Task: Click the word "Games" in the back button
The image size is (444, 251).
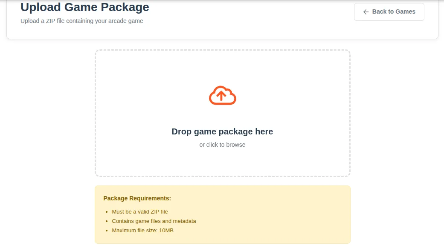Action: [405, 12]
